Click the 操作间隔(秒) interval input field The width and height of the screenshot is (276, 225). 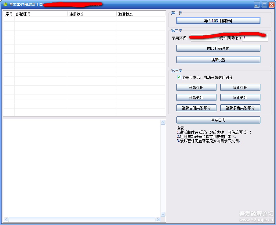tap(255, 38)
